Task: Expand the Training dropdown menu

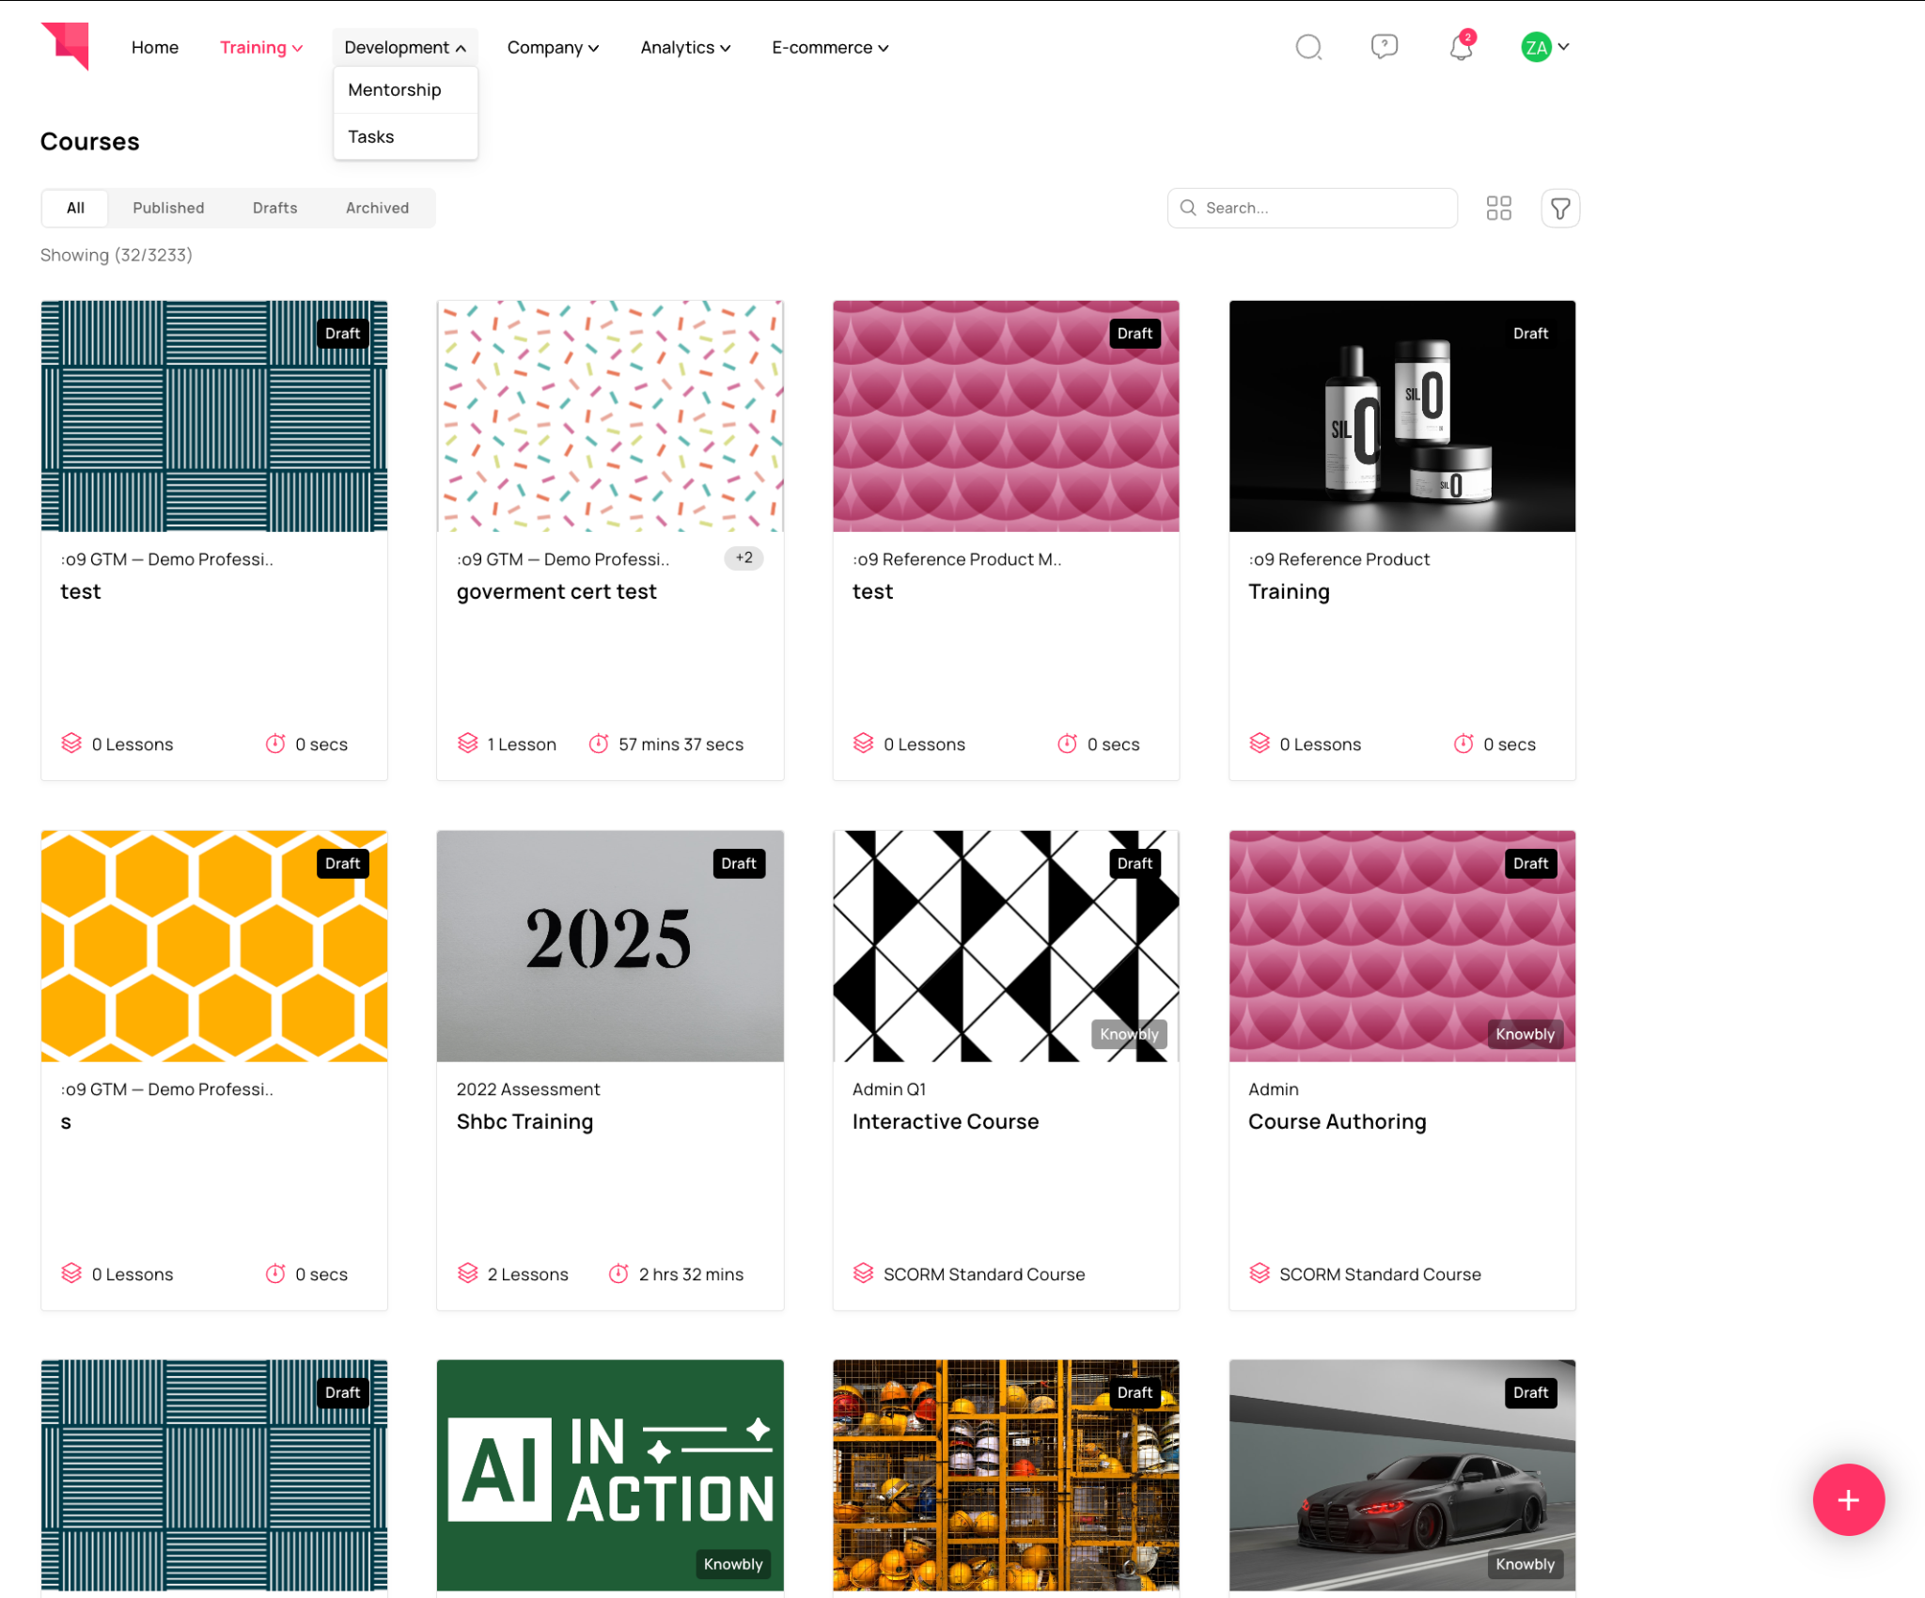Action: click(260, 48)
